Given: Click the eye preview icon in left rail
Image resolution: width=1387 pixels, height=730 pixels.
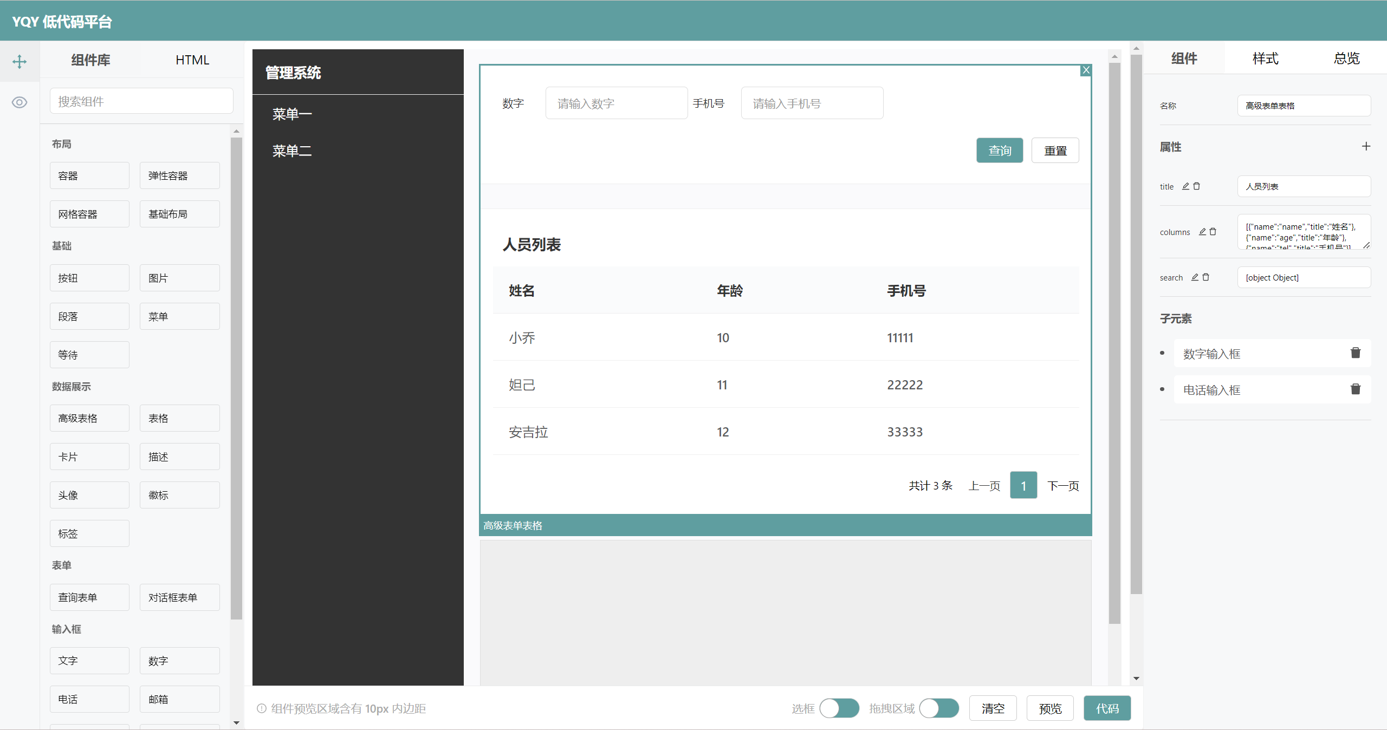Looking at the screenshot, I should (x=20, y=102).
